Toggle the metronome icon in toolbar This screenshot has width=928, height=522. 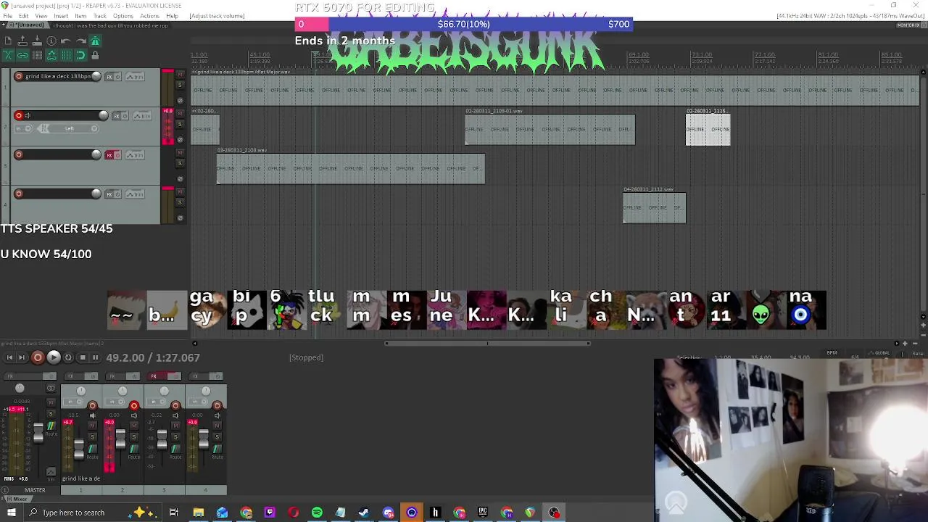[x=95, y=41]
